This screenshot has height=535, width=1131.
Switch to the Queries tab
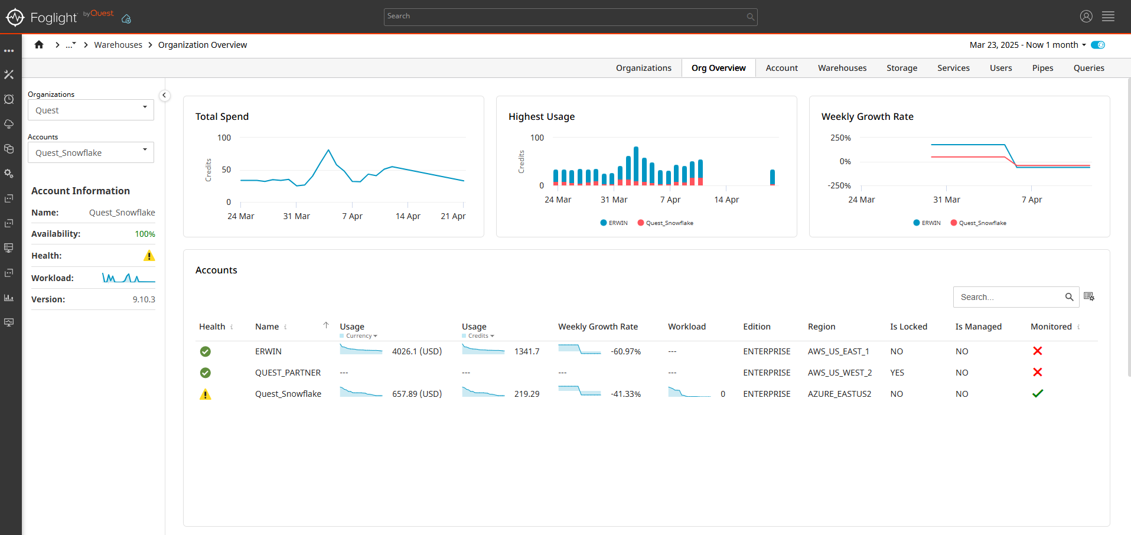(x=1089, y=68)
